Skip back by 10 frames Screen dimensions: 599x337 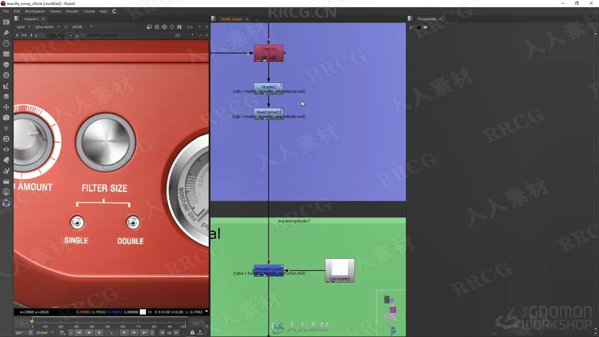click(162, 333)
